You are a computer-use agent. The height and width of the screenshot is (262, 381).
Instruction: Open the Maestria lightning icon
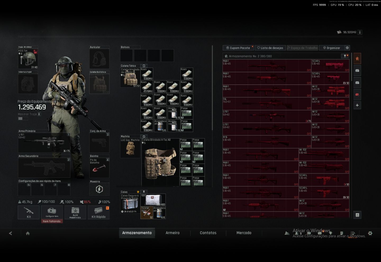[x=99, y=189]
